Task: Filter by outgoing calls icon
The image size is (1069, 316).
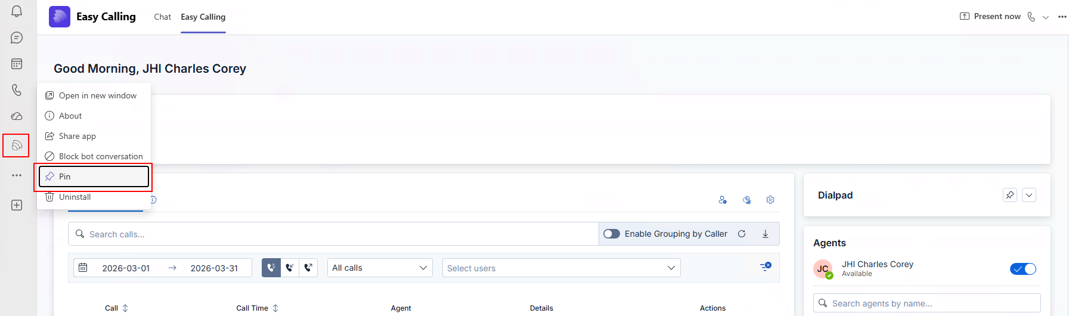Action: click(308, 268)
